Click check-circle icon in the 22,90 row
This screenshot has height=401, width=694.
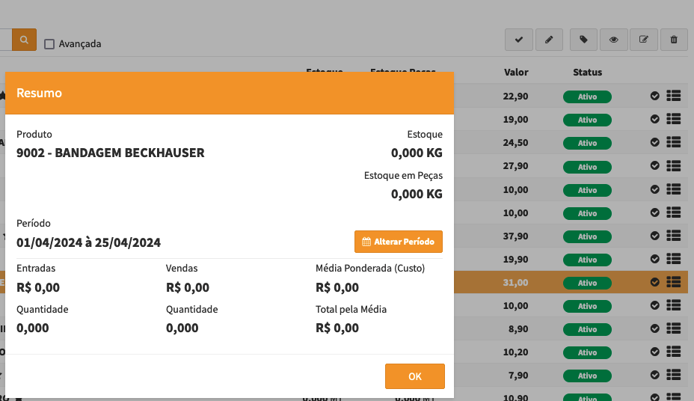pyautogui.click(x=655, y=96)
